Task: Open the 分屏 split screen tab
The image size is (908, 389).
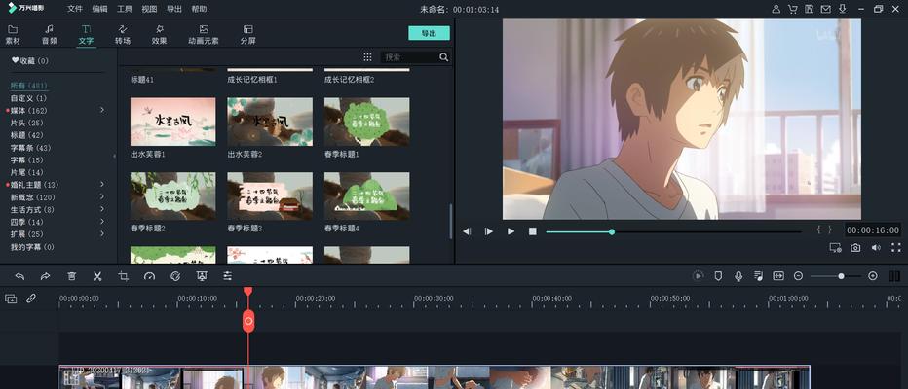Action: [247, 35]
